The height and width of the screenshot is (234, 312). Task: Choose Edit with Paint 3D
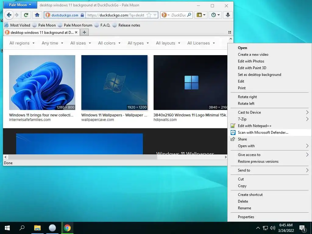pos(270,68)
